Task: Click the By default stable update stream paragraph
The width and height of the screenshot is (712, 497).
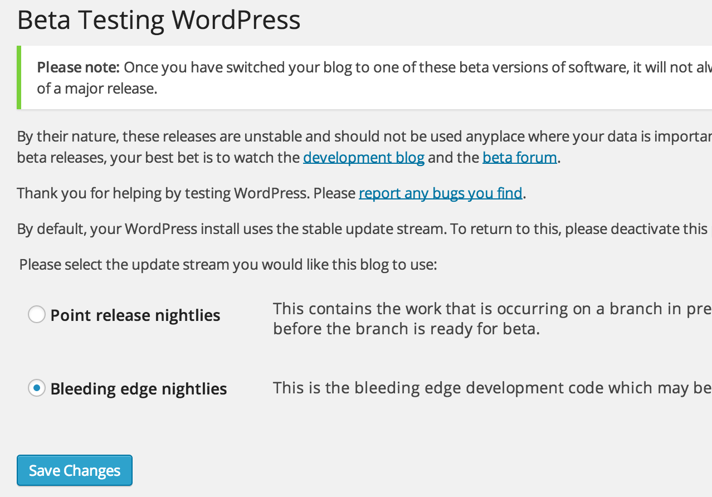Action: tap(364, 229)
